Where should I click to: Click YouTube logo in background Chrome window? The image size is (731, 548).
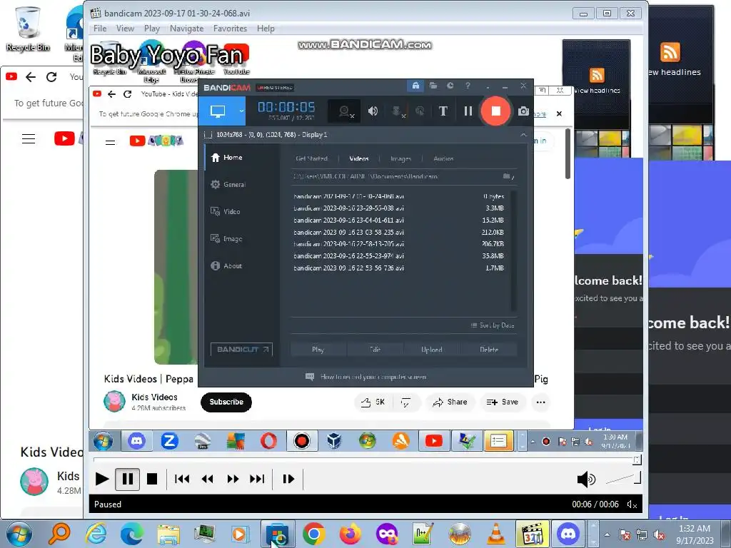tap(64, 138)
